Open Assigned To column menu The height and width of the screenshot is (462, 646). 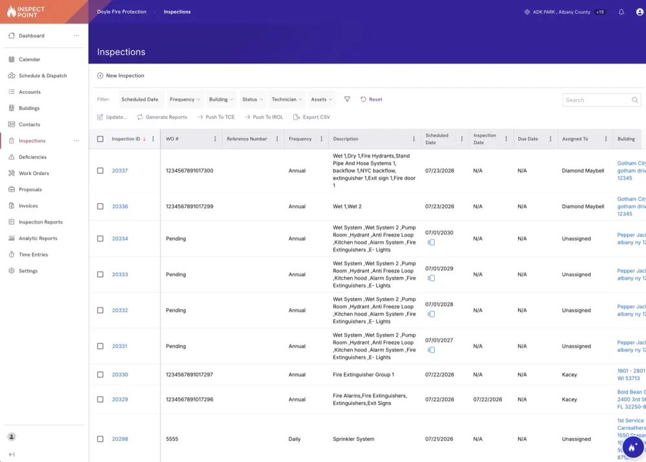[606, 139]
